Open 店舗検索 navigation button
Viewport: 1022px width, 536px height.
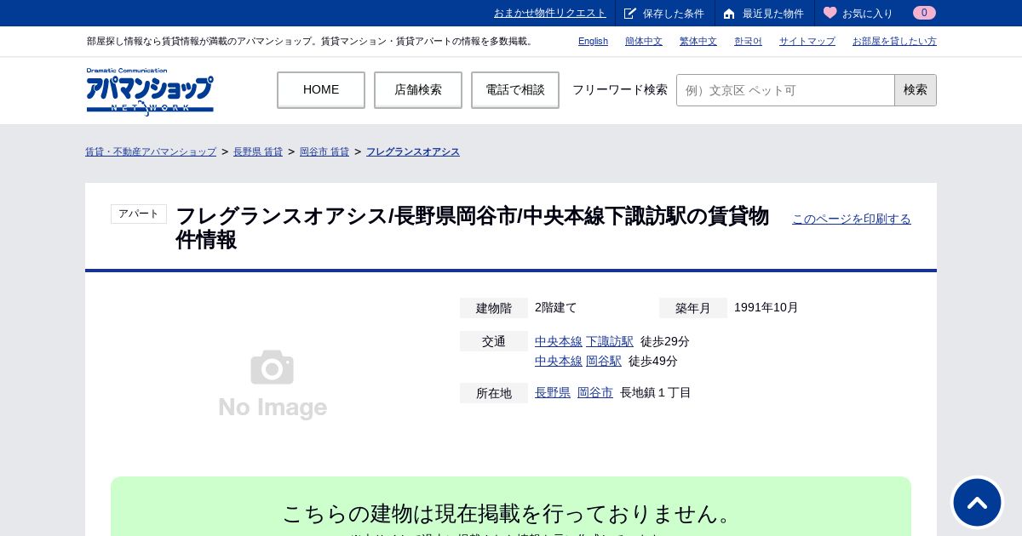[x=418, y=89]
